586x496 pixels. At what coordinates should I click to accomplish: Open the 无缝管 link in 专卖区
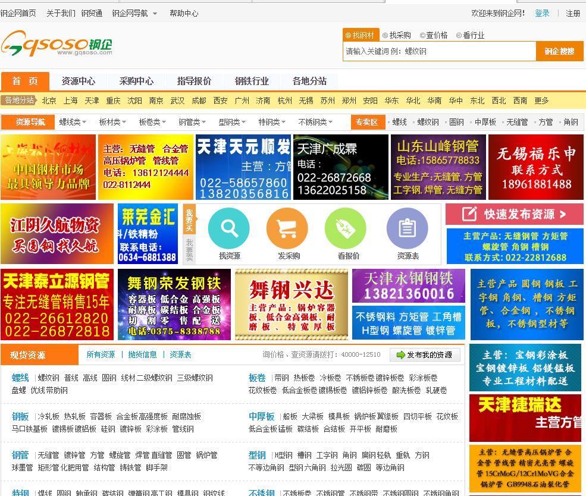(x=517, y=122)
